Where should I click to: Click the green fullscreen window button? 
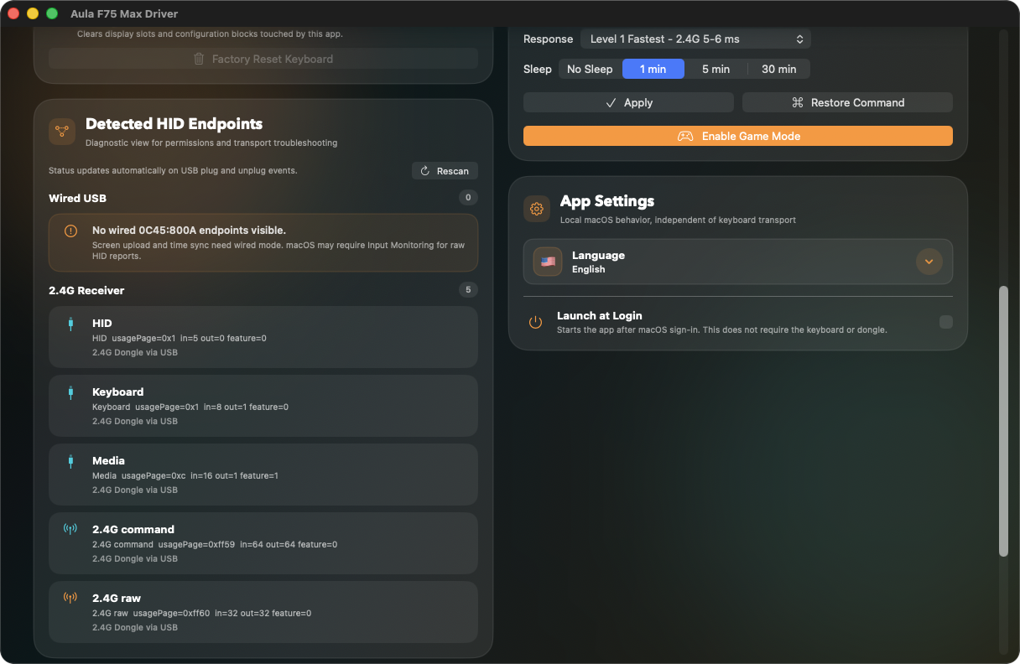pos(52,13)
